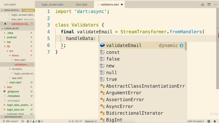The width and height of the screenshot is (219, 123).
Task: Open Problems via the errors count icon
Action: point(29,121)
